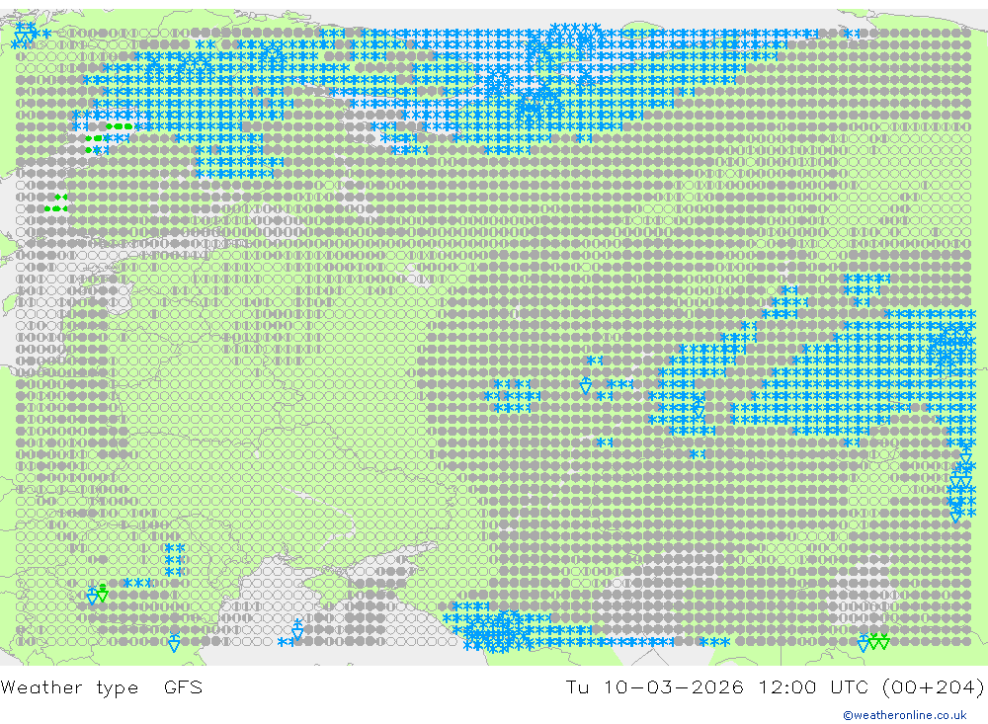Click the weatheronline.co.uk copyright link

click(905, 715)
